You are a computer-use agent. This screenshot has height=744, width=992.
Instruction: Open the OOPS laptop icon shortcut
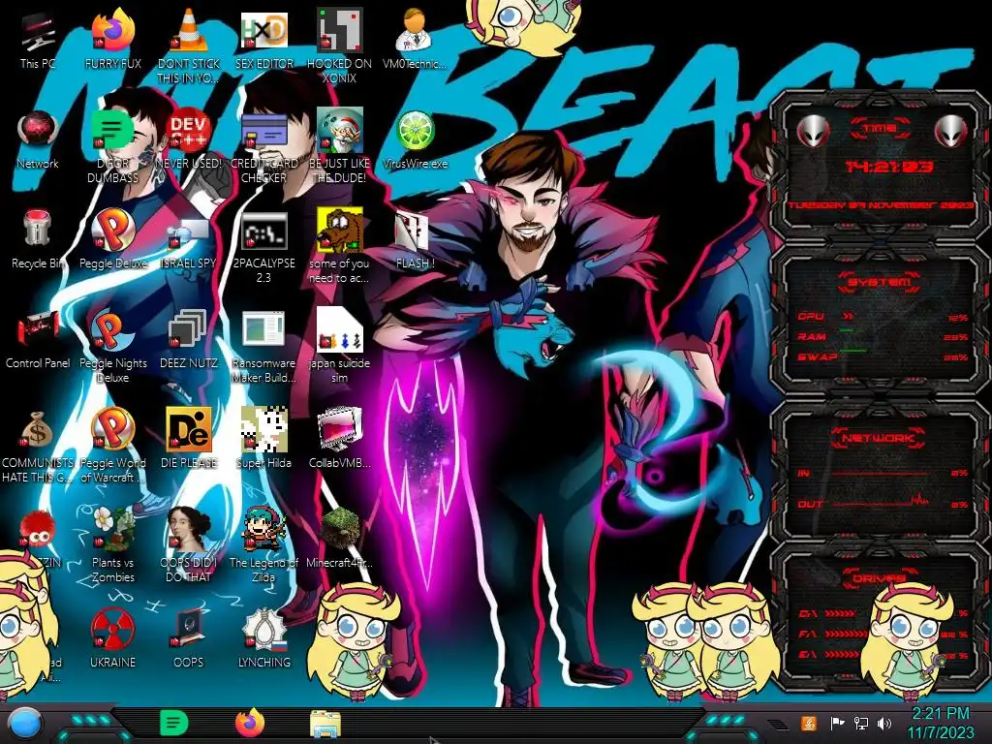[x=189, y=630]
